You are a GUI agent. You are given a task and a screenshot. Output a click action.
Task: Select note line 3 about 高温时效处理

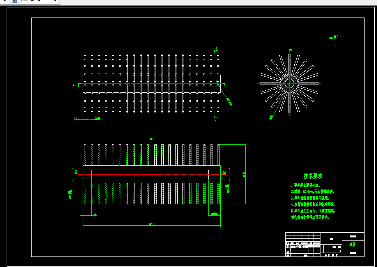[x=310, y=198]
